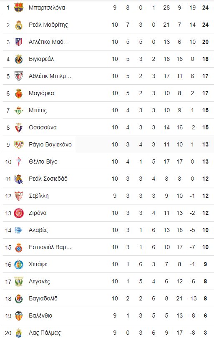214x338 pixels.
Task: Click the Atlético Madrid crest icon
Action: click(19, 42)
